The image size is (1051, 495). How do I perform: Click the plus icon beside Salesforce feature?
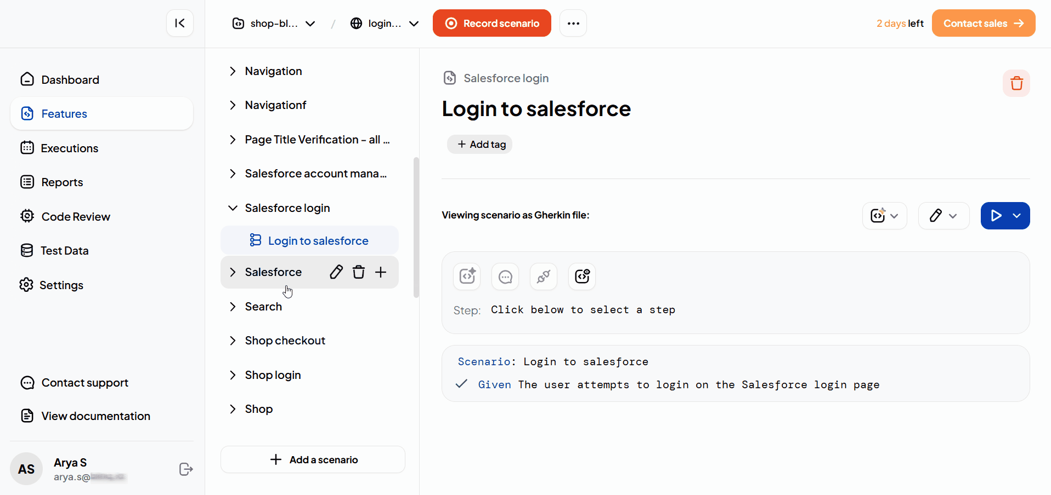381,272
